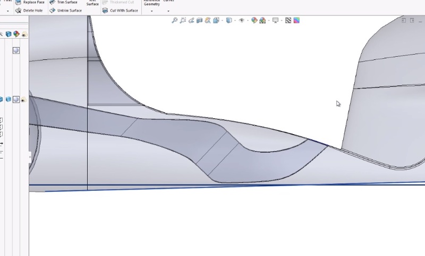Screen dimensions: 425x256
Task: Click the rainbow gradient swatch icon in view toolbar
Action: (296, 21)
